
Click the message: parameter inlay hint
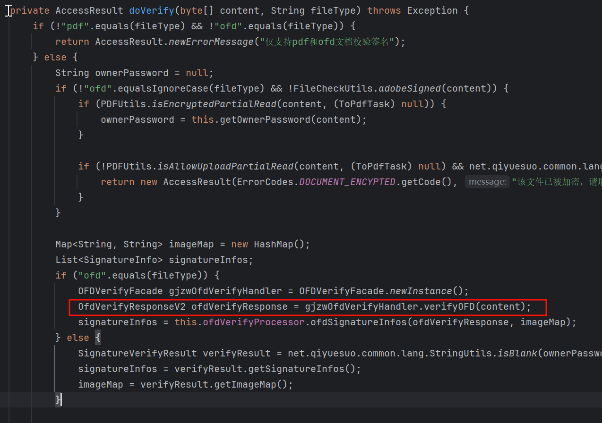click(x=487, y=182)
